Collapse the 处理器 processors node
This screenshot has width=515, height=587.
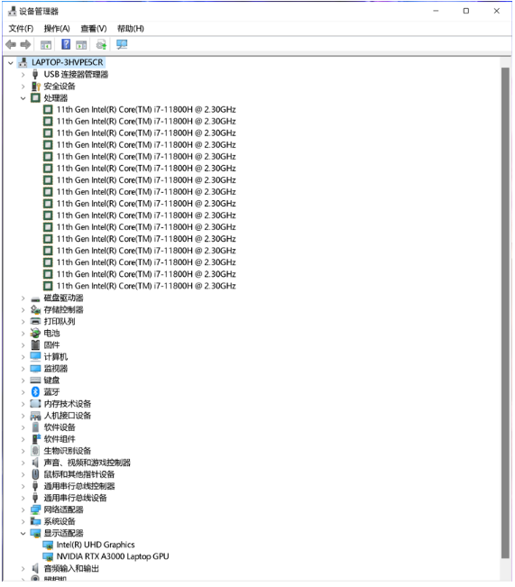23,98
